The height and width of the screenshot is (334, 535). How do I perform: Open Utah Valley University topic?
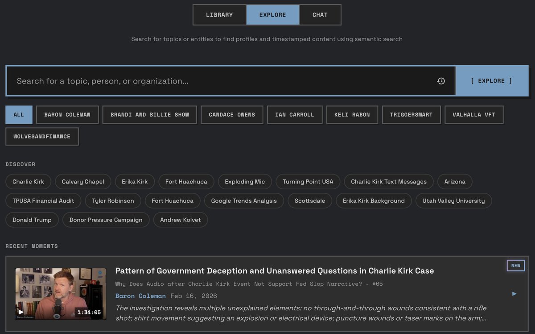point(453,201)
